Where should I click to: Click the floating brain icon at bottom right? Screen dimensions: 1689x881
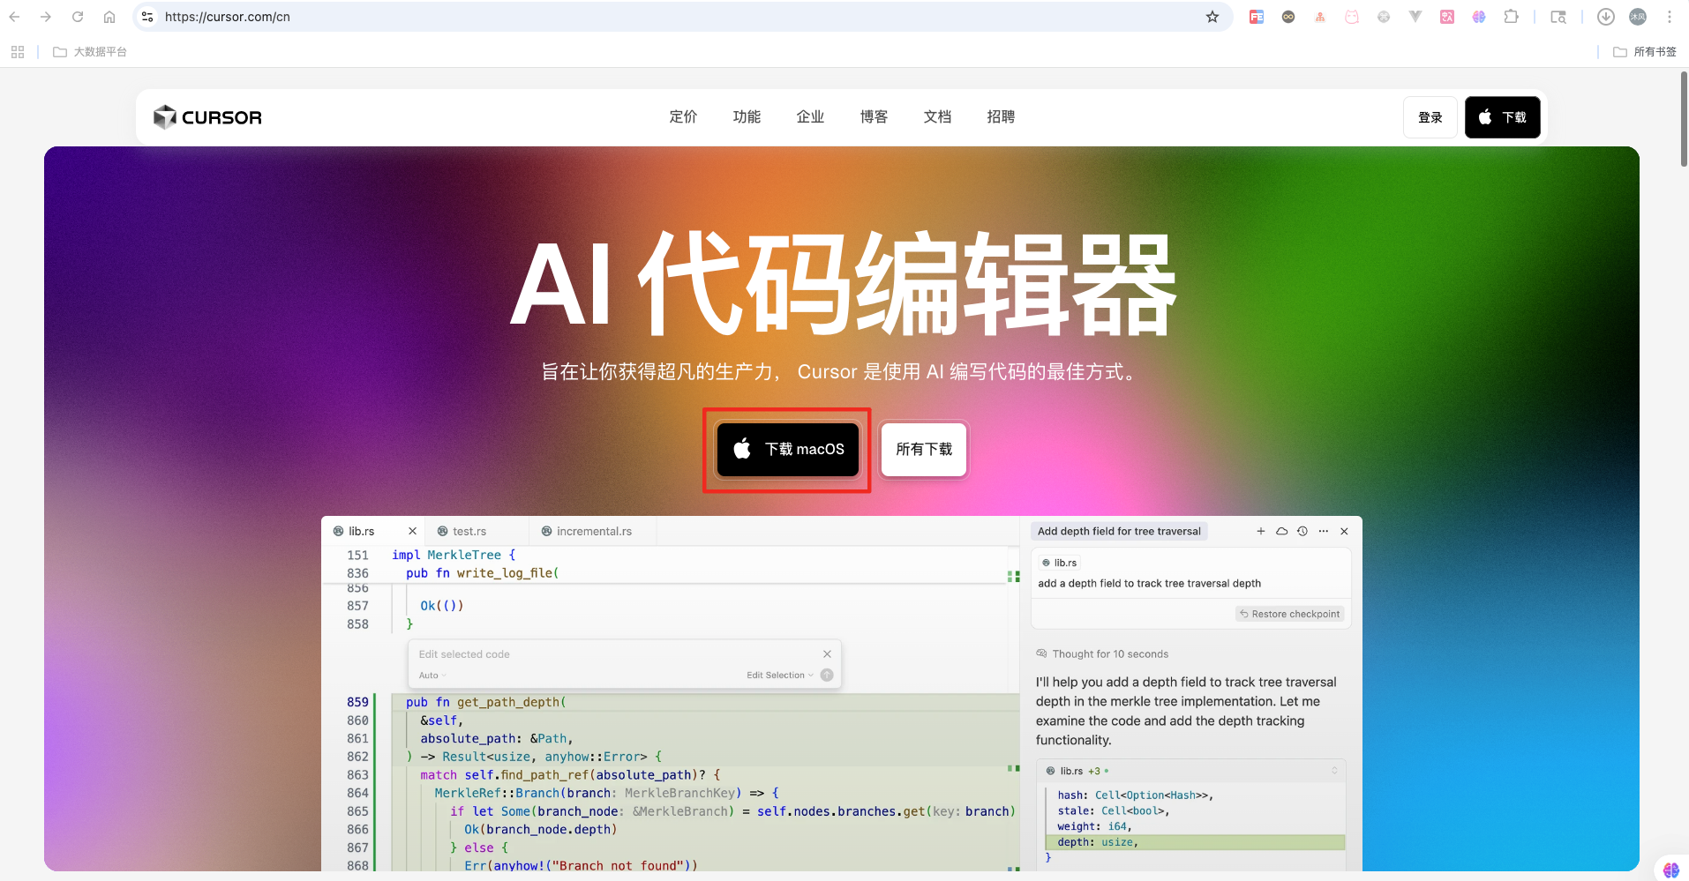1670,870
